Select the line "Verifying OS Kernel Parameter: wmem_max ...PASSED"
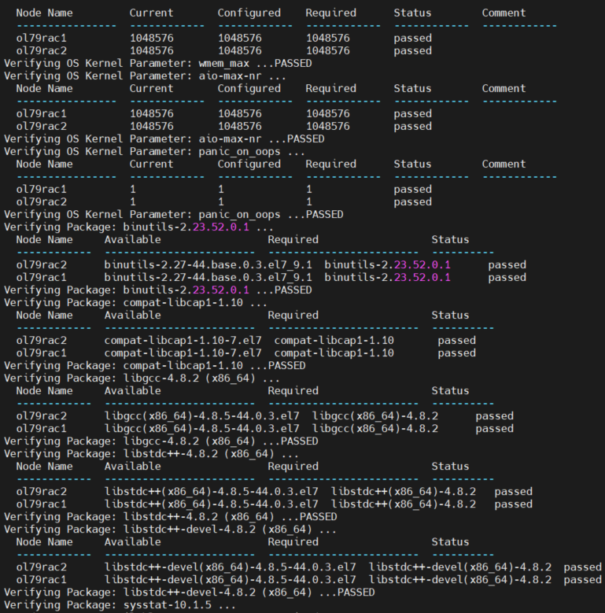Image resolution: width=605 pixels, height=613 pixels. coord(158,63)
